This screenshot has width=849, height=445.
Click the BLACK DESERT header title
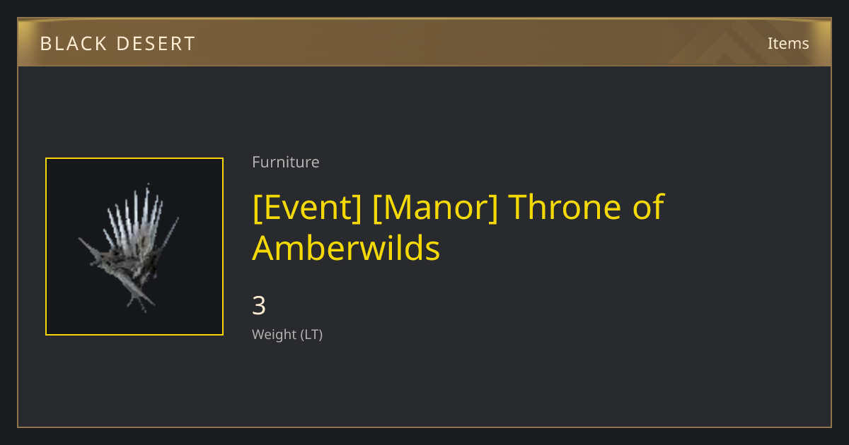tap(117, 44)
